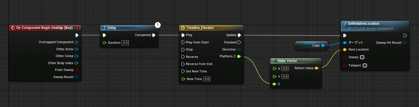This screenshot has height=107, width=419.
Task: Click the SetRelativeLocation function icon
Action: (345, 23)
